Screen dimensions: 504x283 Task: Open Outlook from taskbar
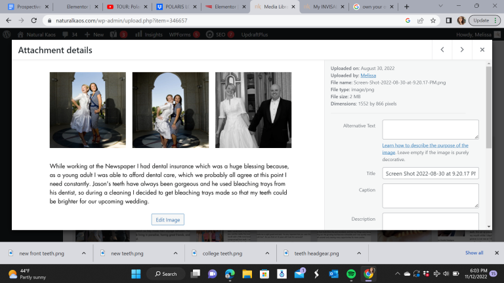pos(333,274)
